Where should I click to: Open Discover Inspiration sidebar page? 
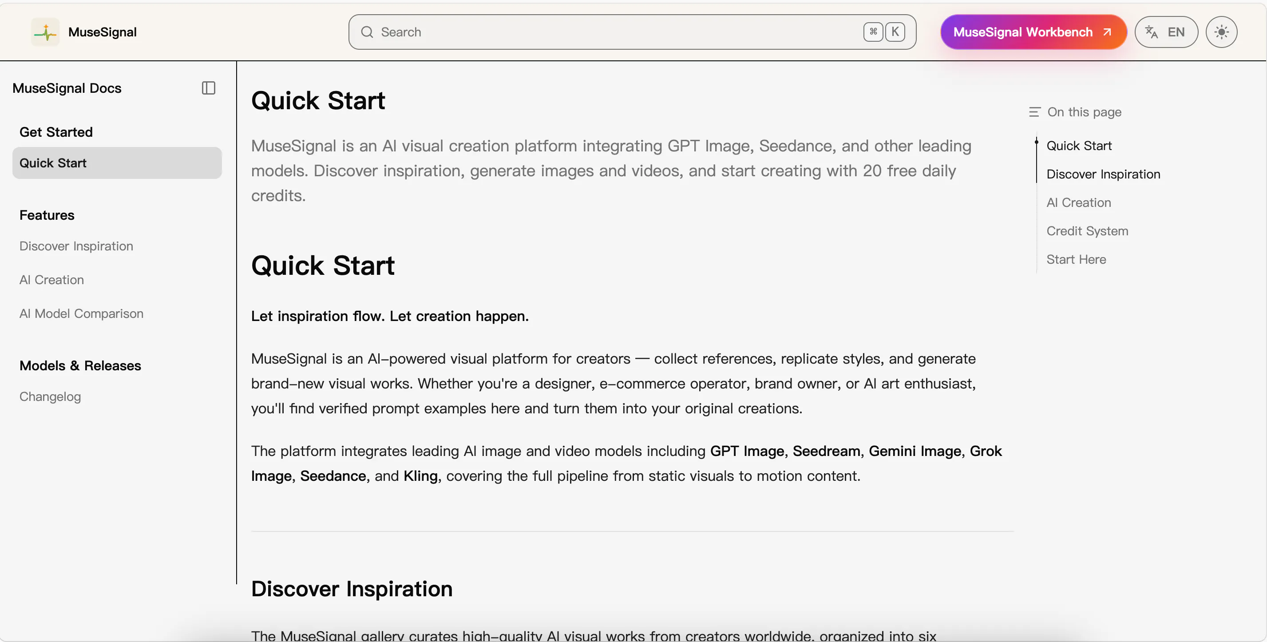tap(76, 246)
